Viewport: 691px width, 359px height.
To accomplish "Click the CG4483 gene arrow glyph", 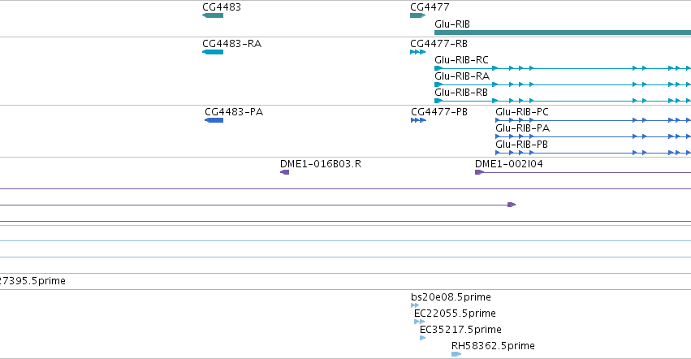I will [x=213, y=15].
